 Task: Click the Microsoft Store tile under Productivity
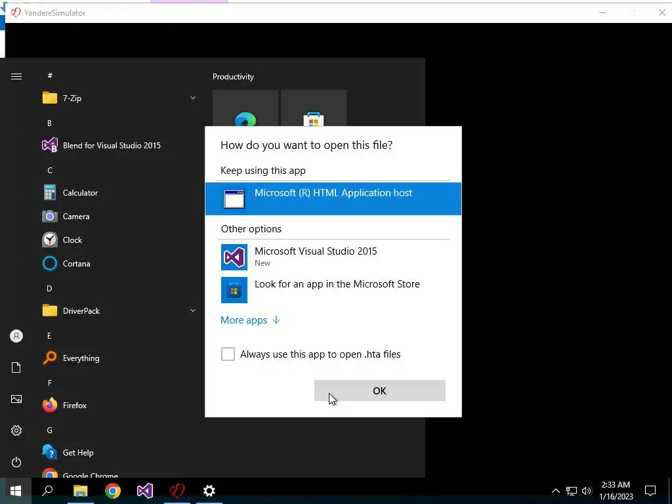pos(313,108)
